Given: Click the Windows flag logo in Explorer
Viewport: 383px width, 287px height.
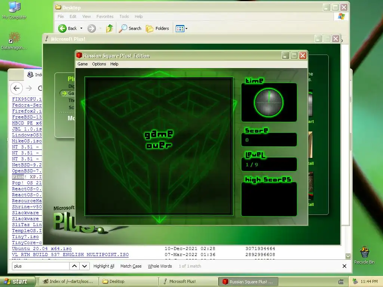Looking at the screenshot, I should pyautogui.click(x=341, y=16).
